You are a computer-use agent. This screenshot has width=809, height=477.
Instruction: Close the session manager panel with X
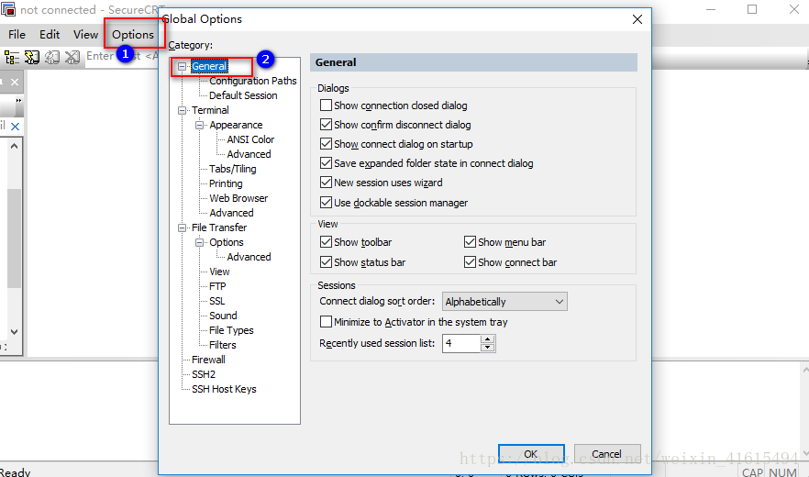pos(15,82)
